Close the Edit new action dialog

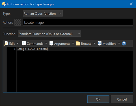pyautogui.click(x=131, y=4)
